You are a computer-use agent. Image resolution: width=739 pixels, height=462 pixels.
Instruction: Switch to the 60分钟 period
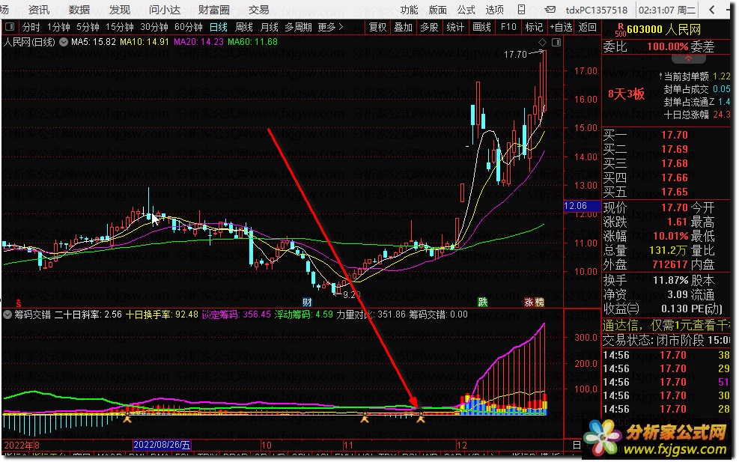click(189, 28)
